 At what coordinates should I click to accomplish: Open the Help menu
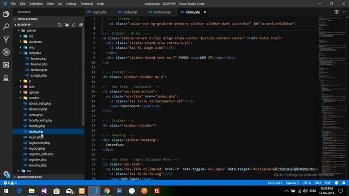[100, 4]
